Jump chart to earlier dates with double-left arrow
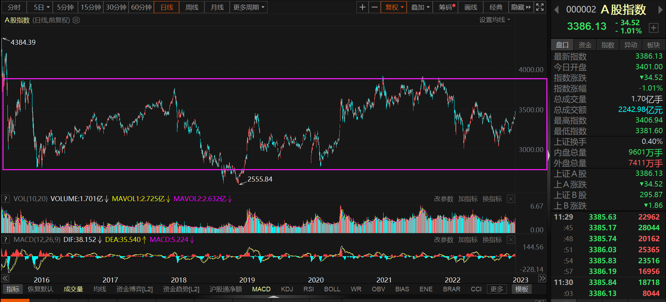The image size is (666, 302). click(5, 278)
